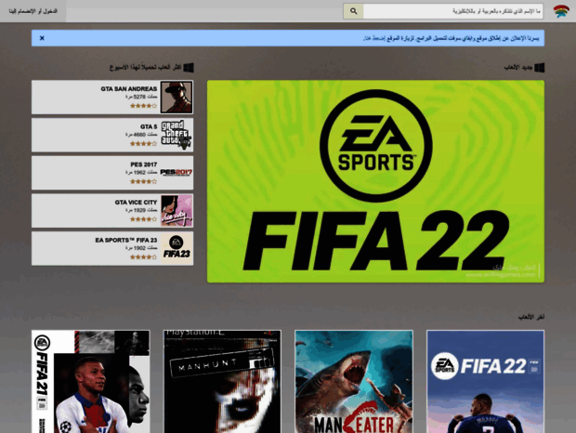Click the Windows icon beside most downloaded heading

pyautogui.click(x=189, y=68)
